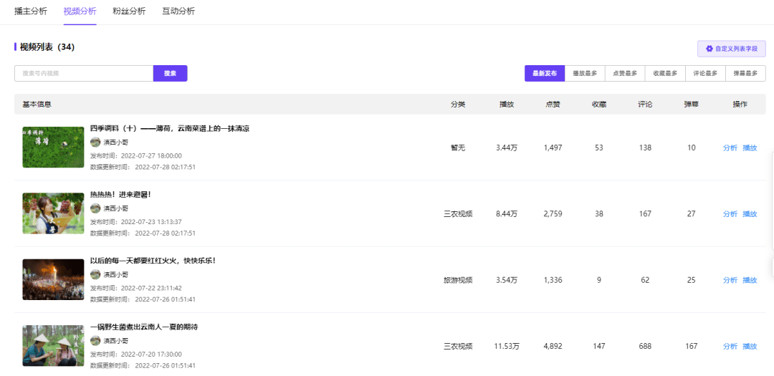Screen dimensions: 774x376
Task: Open the mint field video thumbnail
Action: click(x=53, y=147)
